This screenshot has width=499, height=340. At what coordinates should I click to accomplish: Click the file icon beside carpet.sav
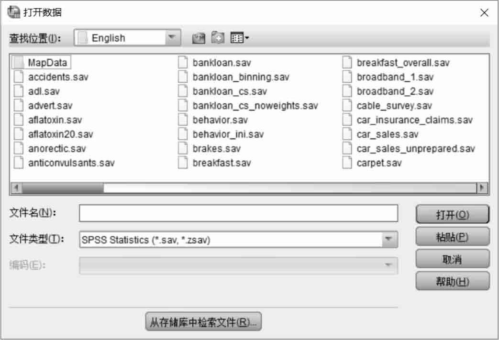(347, 163)
